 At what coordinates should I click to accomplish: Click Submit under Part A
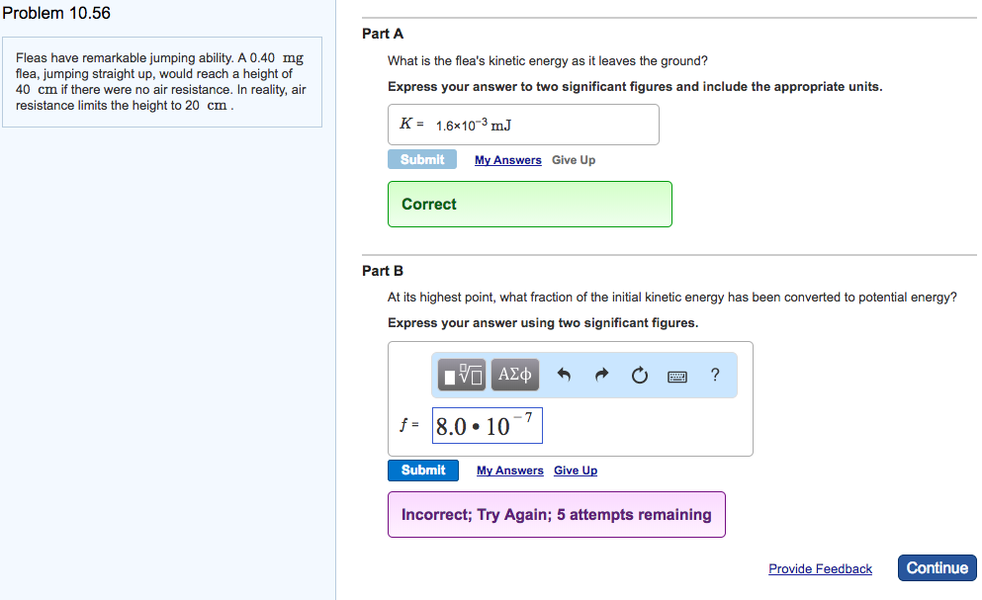point(422,159)
